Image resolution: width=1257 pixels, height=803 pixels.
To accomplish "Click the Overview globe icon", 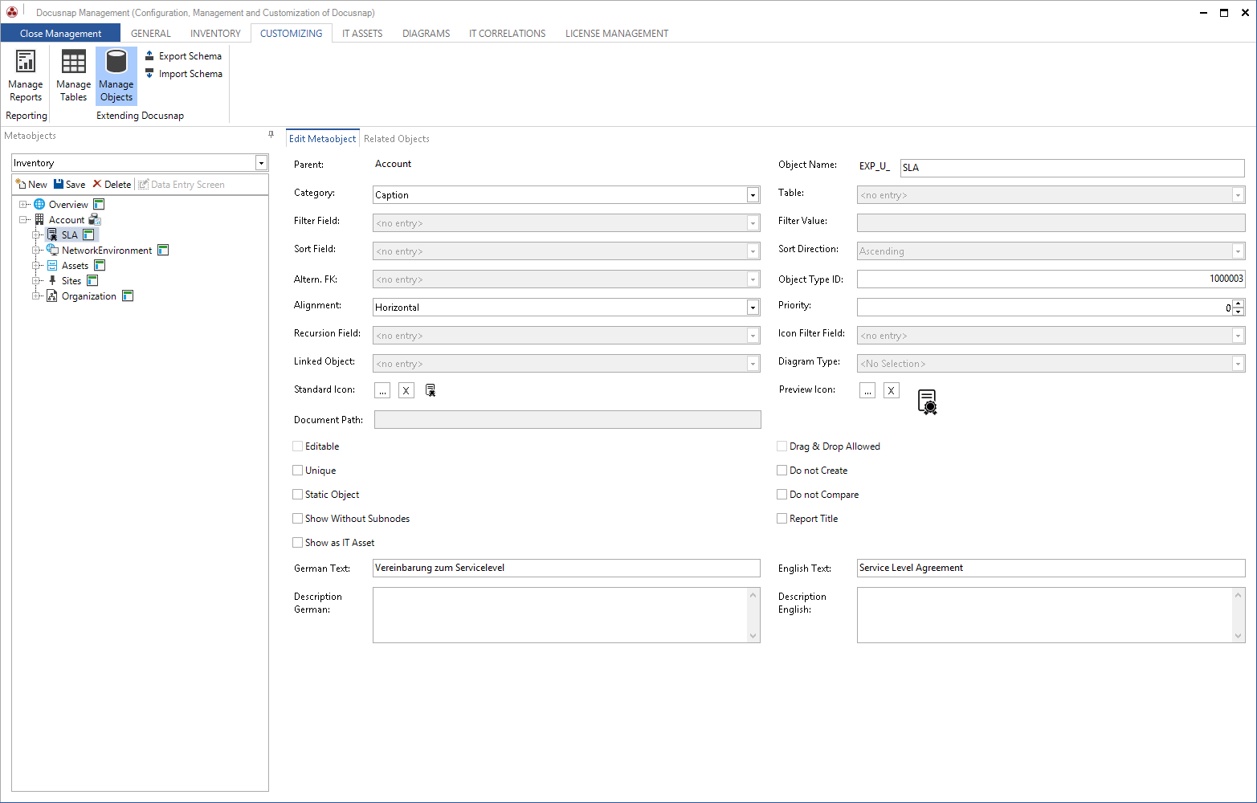I will click(x=39, y=204).
